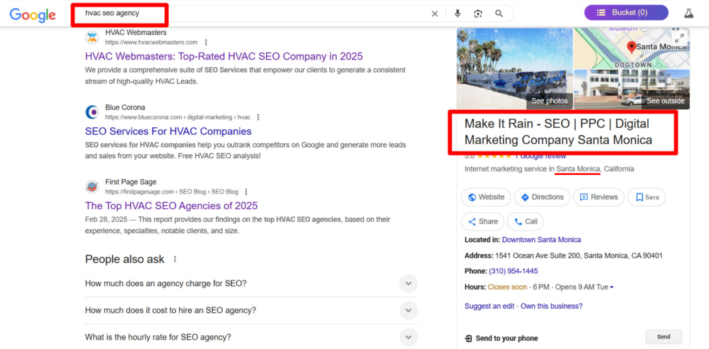Click 'Suggest an edit' link

coord(489,306)
